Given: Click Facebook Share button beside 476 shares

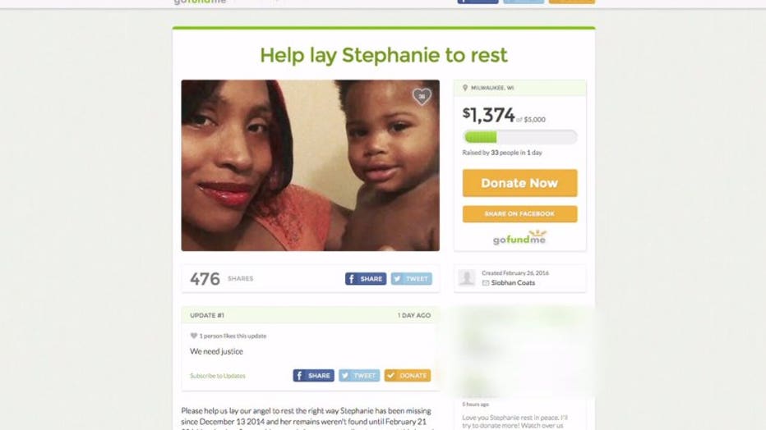Looking at the screenshot, I should pyautogui.click(x=366, y=279).
